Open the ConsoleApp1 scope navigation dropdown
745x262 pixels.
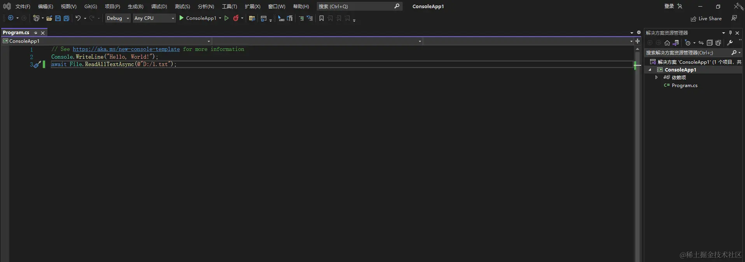tap(107, 41)
